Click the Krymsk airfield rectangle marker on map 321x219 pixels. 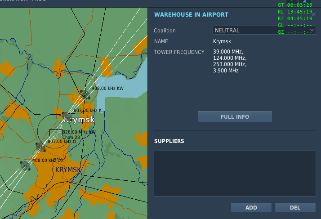pos(56,133)
